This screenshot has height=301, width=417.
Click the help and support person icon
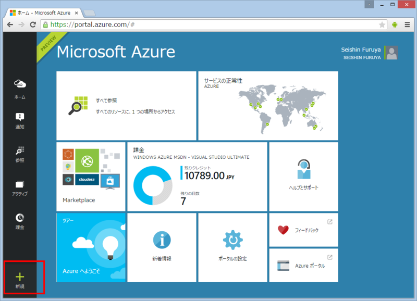point(303,169)
